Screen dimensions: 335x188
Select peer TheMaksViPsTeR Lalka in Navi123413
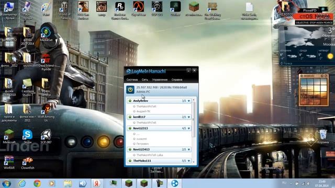click(x=150, y=155)
